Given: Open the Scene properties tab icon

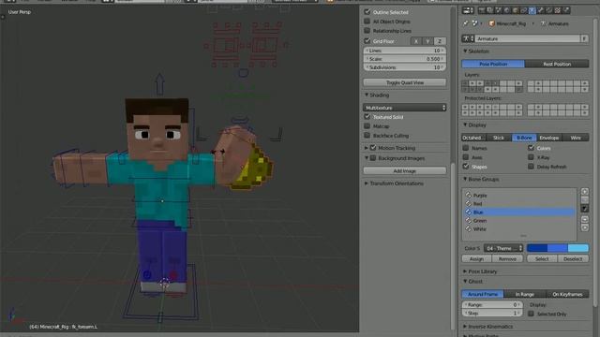Looking at the screenshot, I should tap(498, 10).
